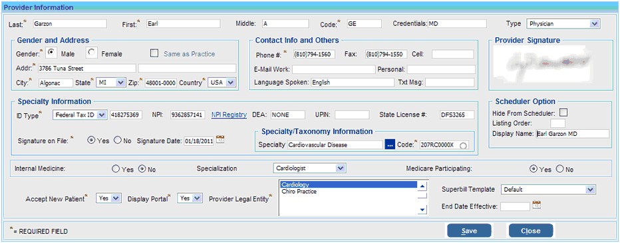The width and height of the screenshot is (620, 243).
Task: Click the Cell number field
Action: tap(453, 54)
